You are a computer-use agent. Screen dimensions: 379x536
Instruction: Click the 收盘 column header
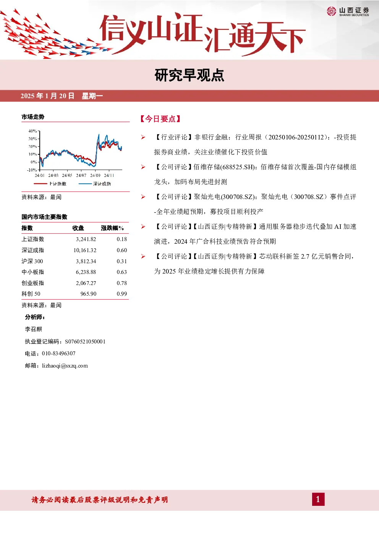[x=78, y=228]
